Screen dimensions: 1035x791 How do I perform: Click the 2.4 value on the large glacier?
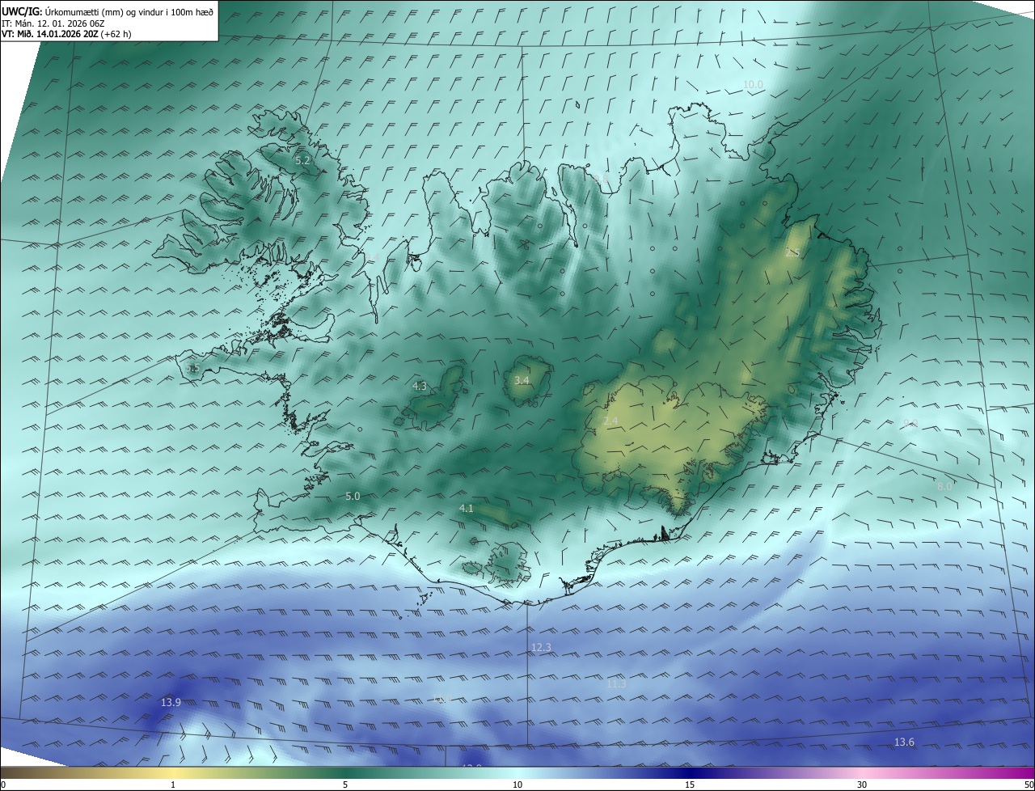click(x=610, y=421)
